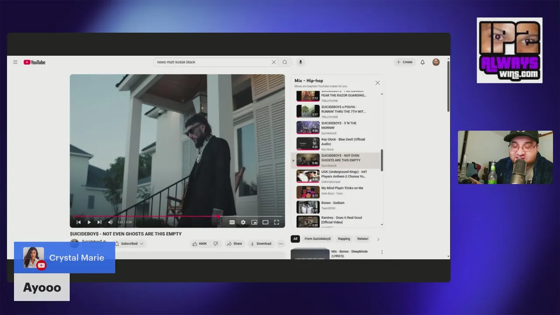Switch to miniplayer mode

[x=254, y=222]
